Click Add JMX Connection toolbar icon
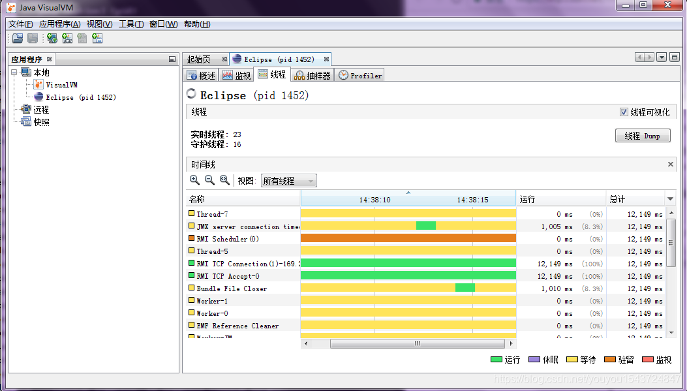This screenshot has width=687, height=391. pos(67,39)
